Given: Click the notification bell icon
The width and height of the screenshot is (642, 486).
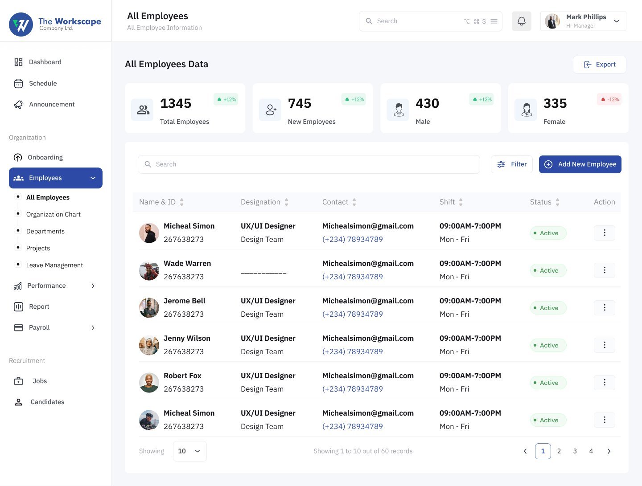Looking at the screenshot, I should point(521,21).
